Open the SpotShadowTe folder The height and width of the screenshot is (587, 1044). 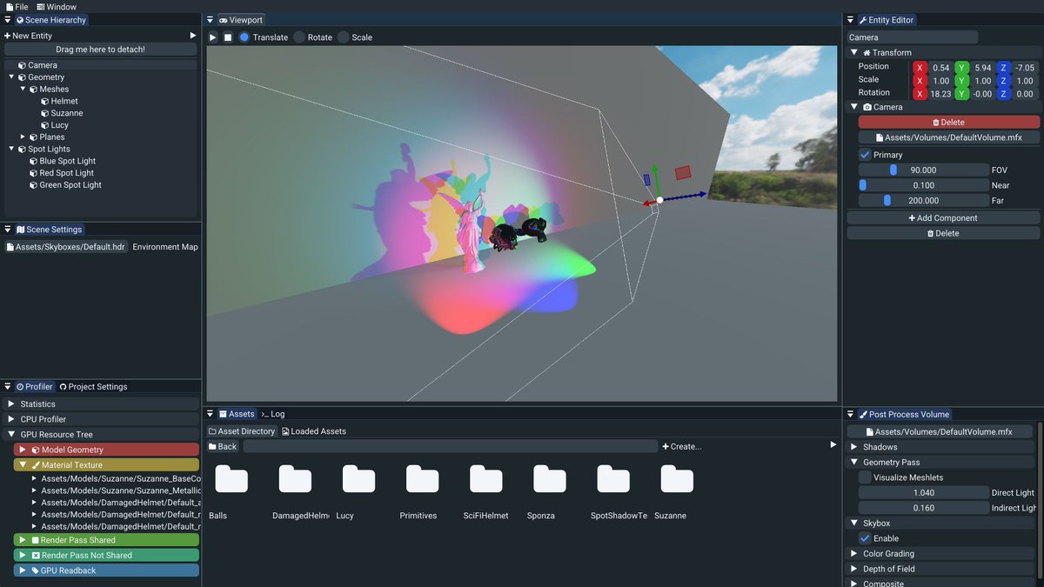pos(613,479)
